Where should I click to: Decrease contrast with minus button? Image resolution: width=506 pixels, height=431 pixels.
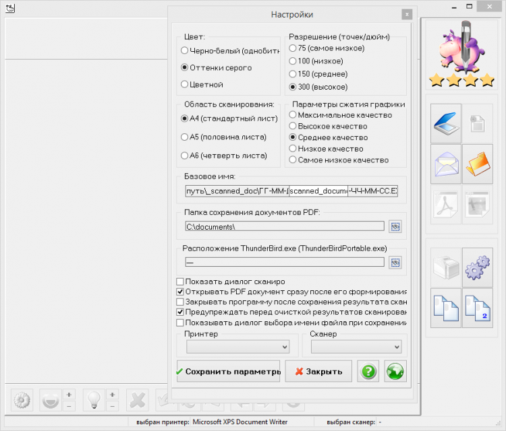click(69, 406)
